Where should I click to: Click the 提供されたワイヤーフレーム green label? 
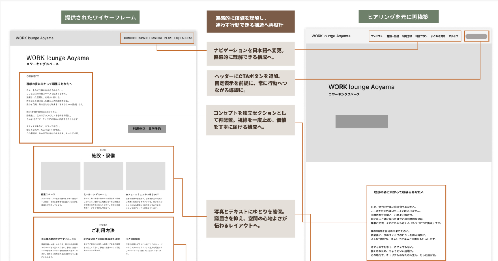pos(100,18)
